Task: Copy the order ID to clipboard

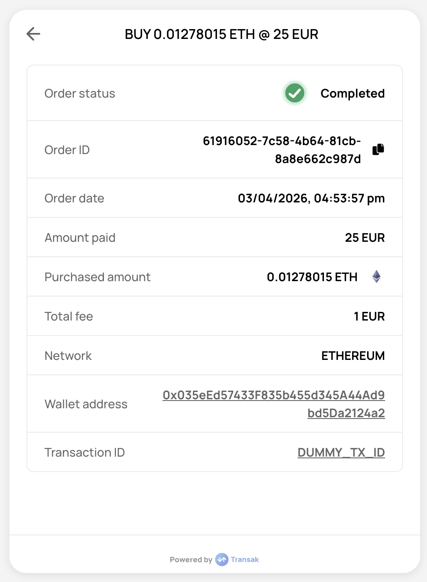Action: (378, 149)
